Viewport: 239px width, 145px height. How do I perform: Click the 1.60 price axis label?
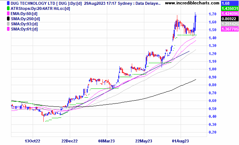click(x=212, y=22)
